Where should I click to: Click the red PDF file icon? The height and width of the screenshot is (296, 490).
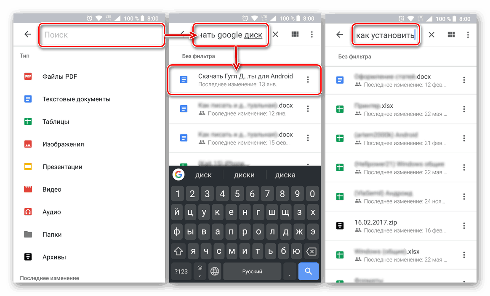coord(28,76)
